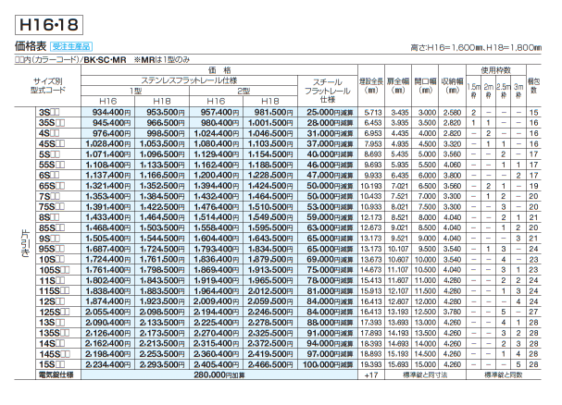Click the H16·18 title box

49,25
